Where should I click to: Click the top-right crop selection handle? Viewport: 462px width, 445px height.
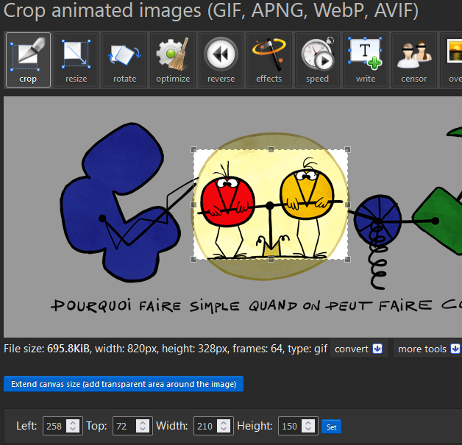click(348, 149)
